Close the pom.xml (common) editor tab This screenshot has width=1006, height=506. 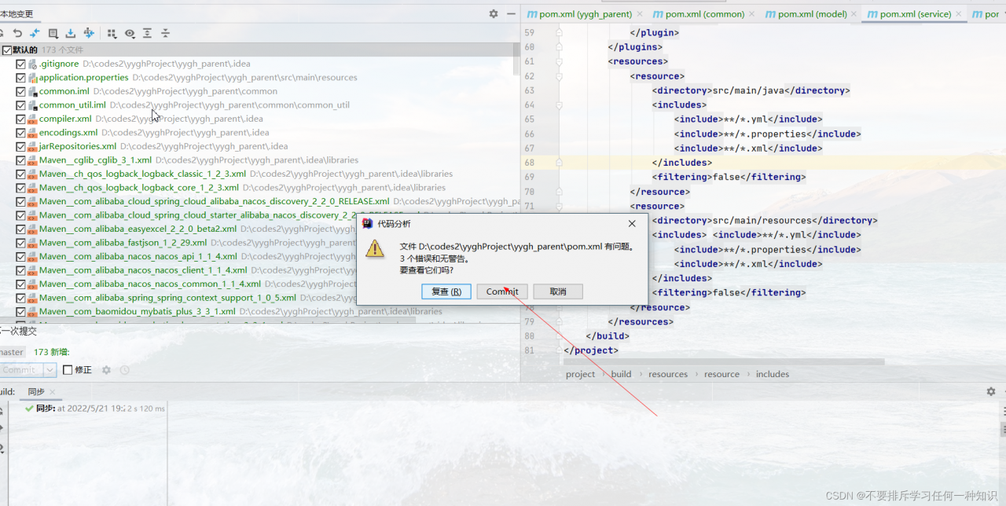coord(751,14)
